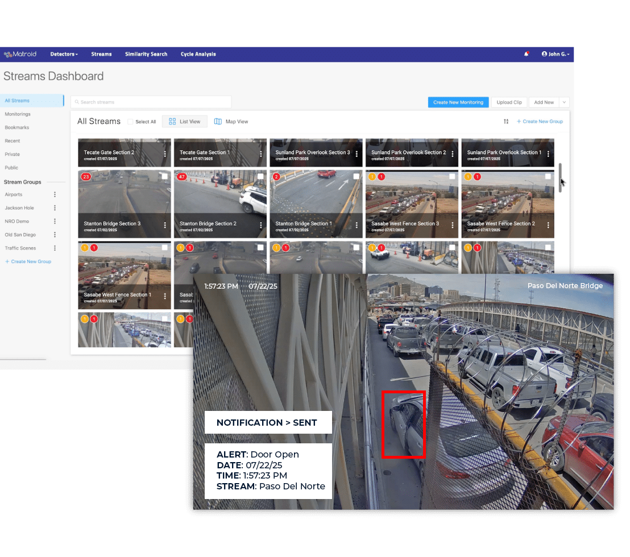Click into the Search streams field

[151, 102]
